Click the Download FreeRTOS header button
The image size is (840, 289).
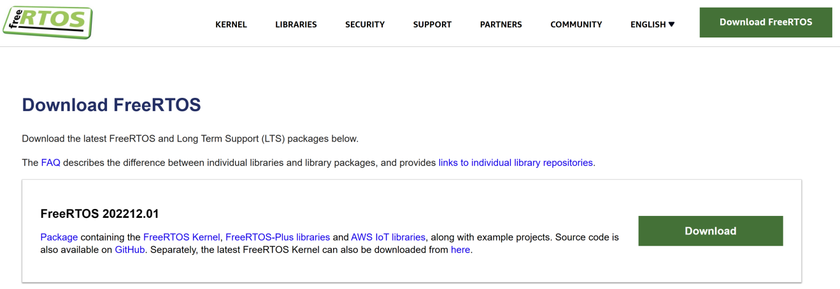(765, 22)
